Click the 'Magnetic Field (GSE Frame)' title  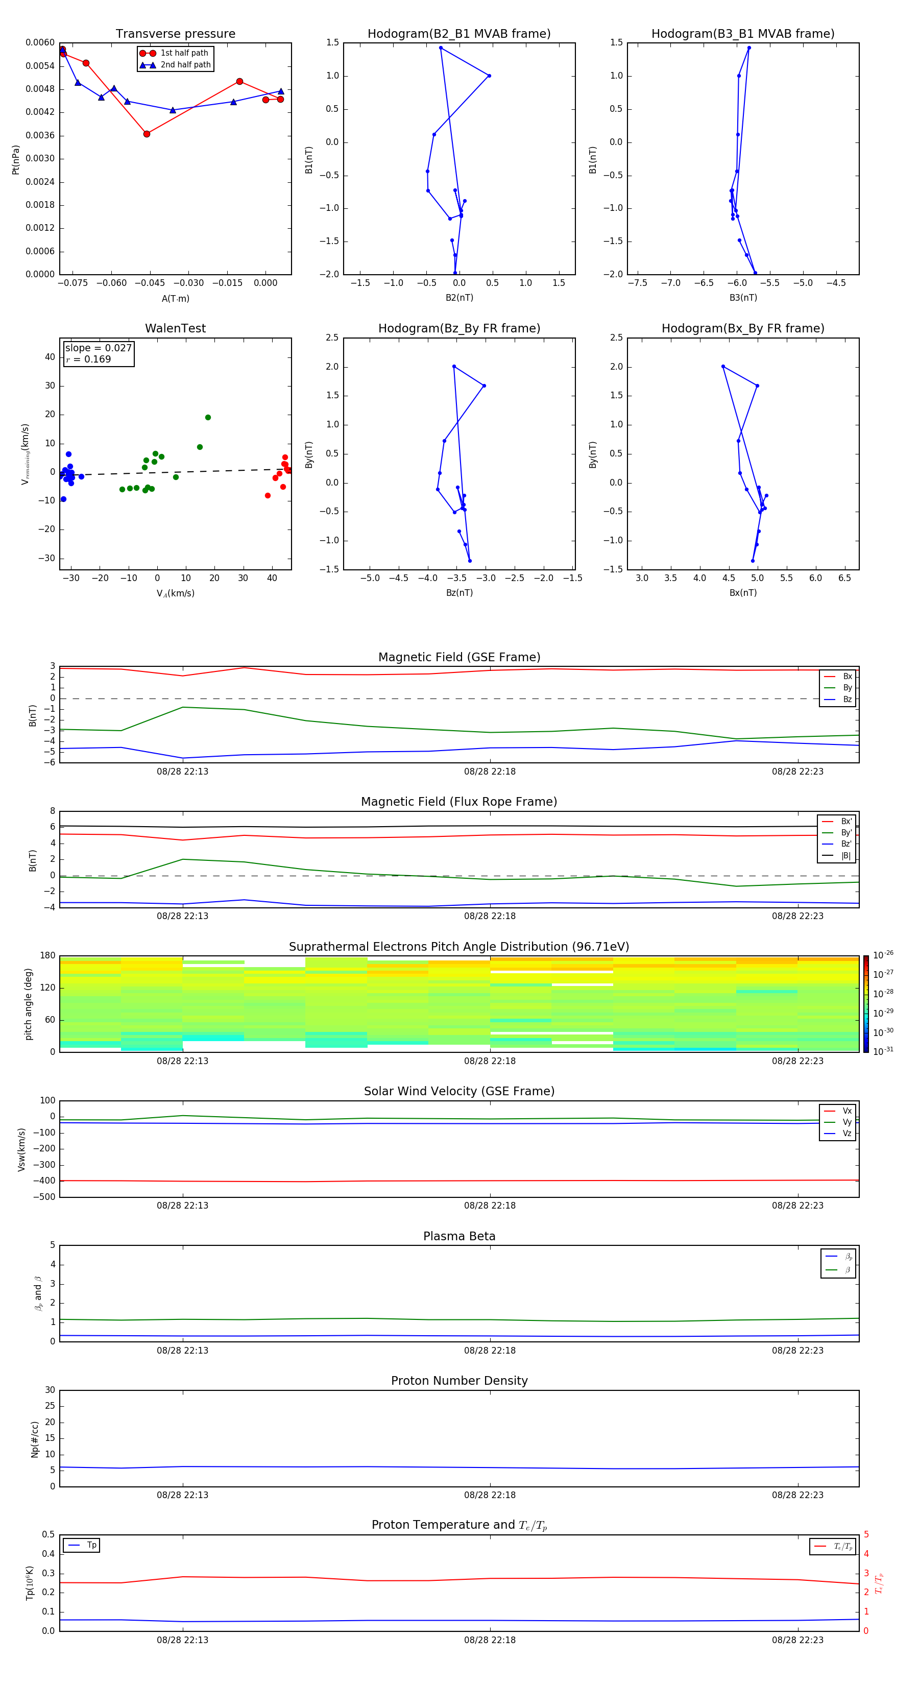[x=459, y=657]
